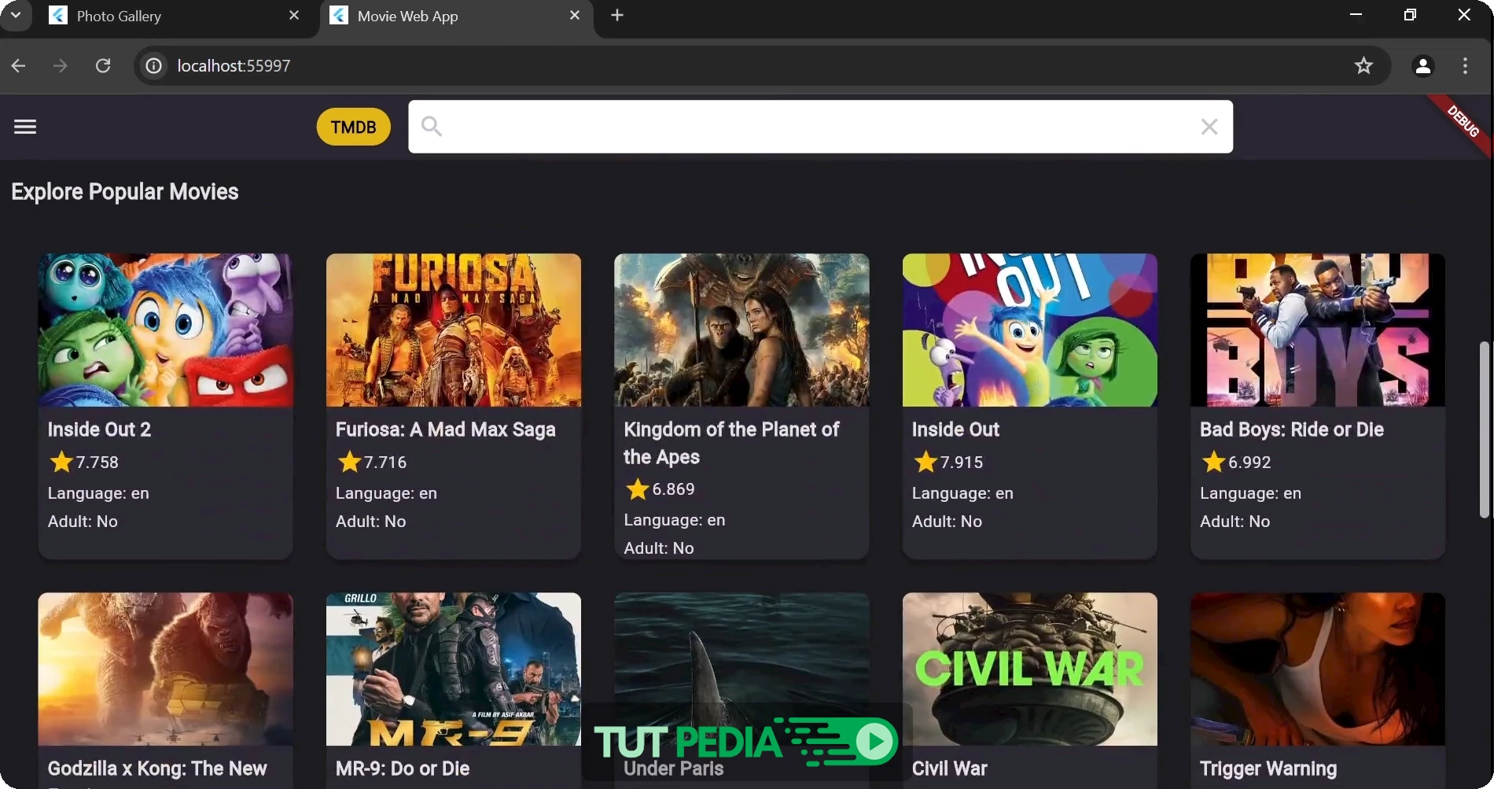Open Chrome three-dot menu

pos(1465,66)
